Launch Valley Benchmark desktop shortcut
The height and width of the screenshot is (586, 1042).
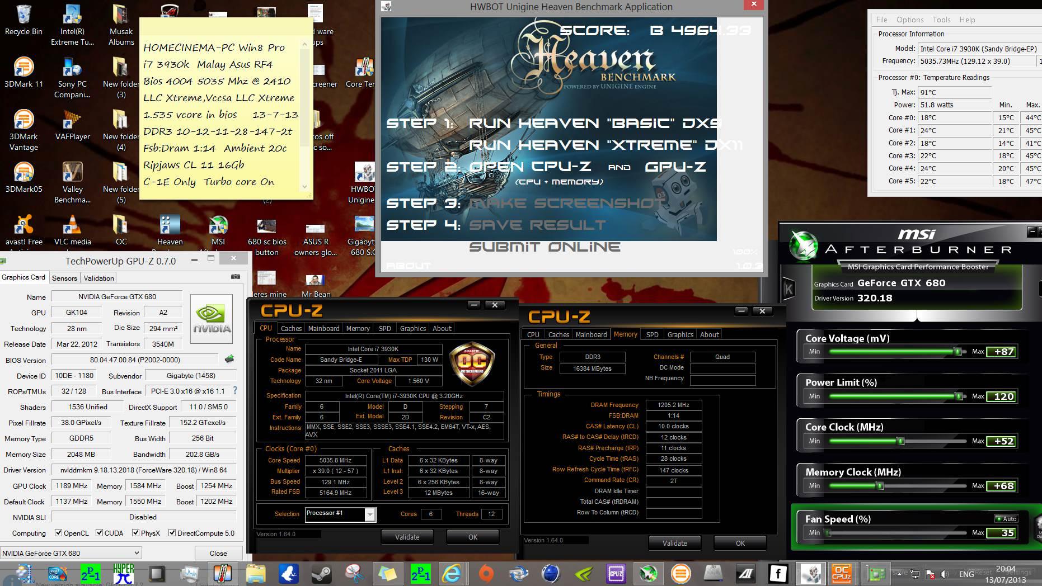pyautogui.click(x=72, y=183)
